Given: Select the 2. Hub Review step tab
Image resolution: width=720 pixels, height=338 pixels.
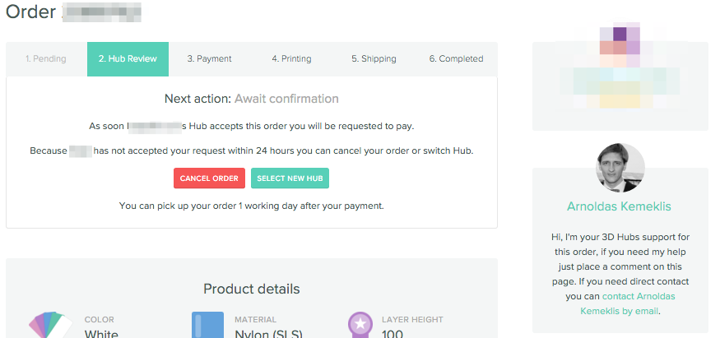Looking at the screenshot, I should 128,59.
